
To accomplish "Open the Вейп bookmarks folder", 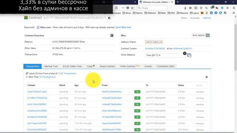I will (x=162, y=13).
